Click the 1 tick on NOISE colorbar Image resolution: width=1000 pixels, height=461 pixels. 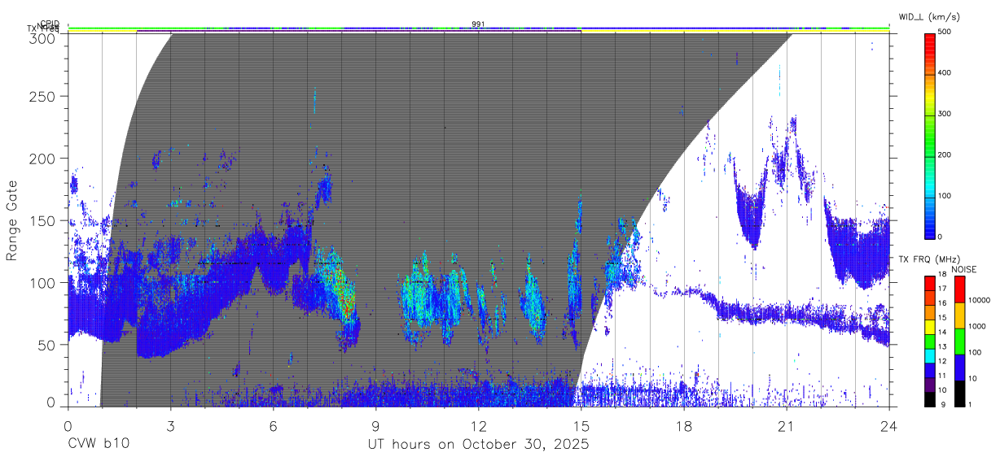point(970,405)
